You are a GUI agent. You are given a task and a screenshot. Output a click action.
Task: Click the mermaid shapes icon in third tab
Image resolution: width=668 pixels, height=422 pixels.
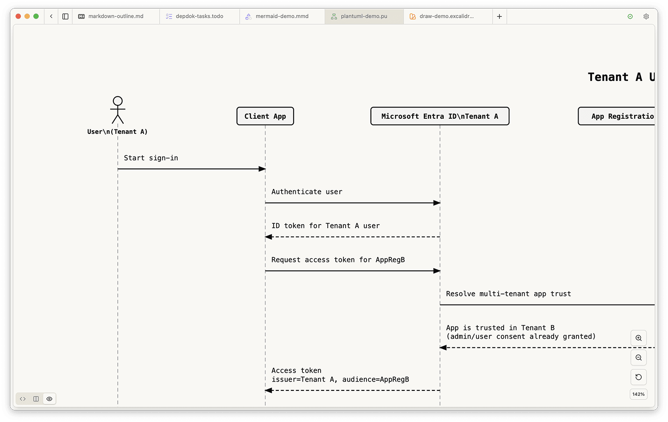(249, 16)
